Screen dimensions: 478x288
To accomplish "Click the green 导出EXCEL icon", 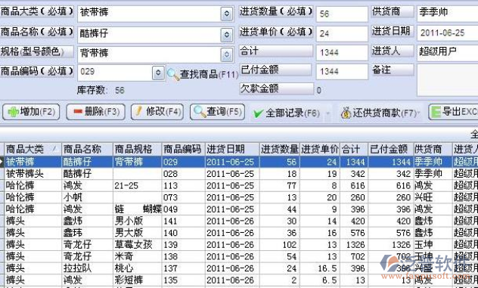I will tap(436, 112).
